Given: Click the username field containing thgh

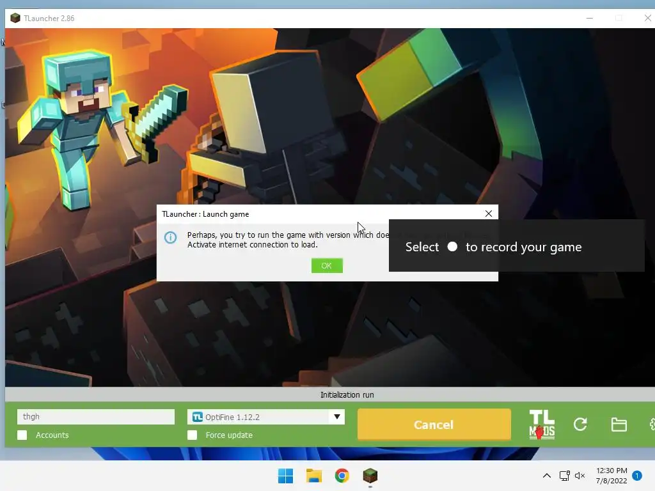Looking at the screenshot, I should coord(96,417).
